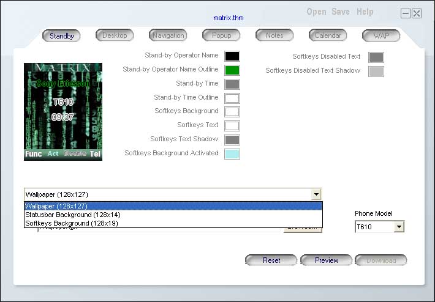Click the Reset button
This screenshot has width=435, height=302.
coord(271,260)
